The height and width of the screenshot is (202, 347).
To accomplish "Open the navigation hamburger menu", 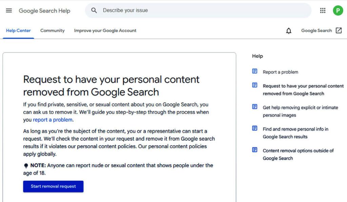I will [9, 10].
